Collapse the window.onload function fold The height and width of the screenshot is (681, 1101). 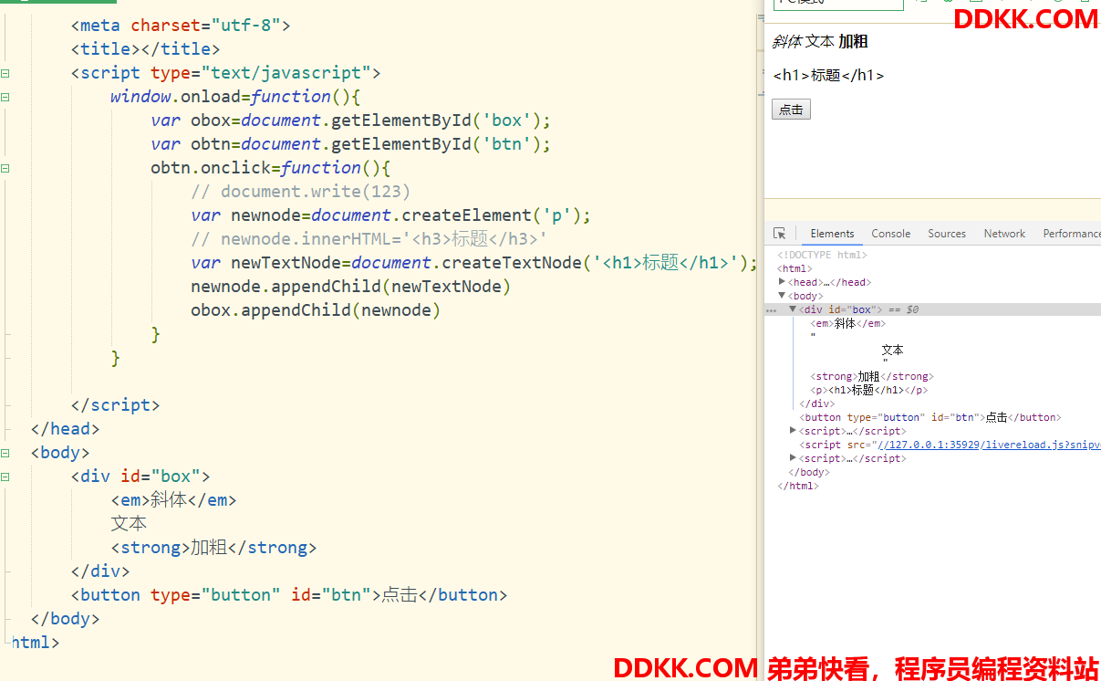[x=5, y=97]
